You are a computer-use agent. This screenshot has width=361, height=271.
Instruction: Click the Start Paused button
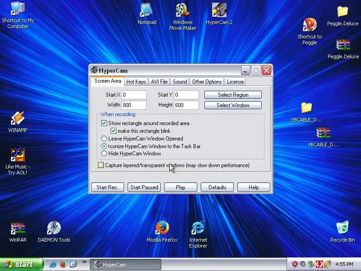click(144, 187)
